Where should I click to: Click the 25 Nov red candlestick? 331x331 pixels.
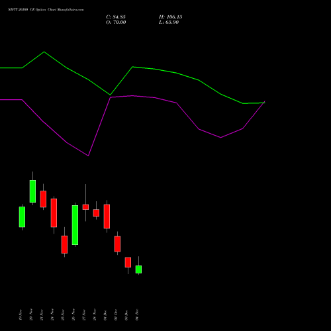[64, 244]
